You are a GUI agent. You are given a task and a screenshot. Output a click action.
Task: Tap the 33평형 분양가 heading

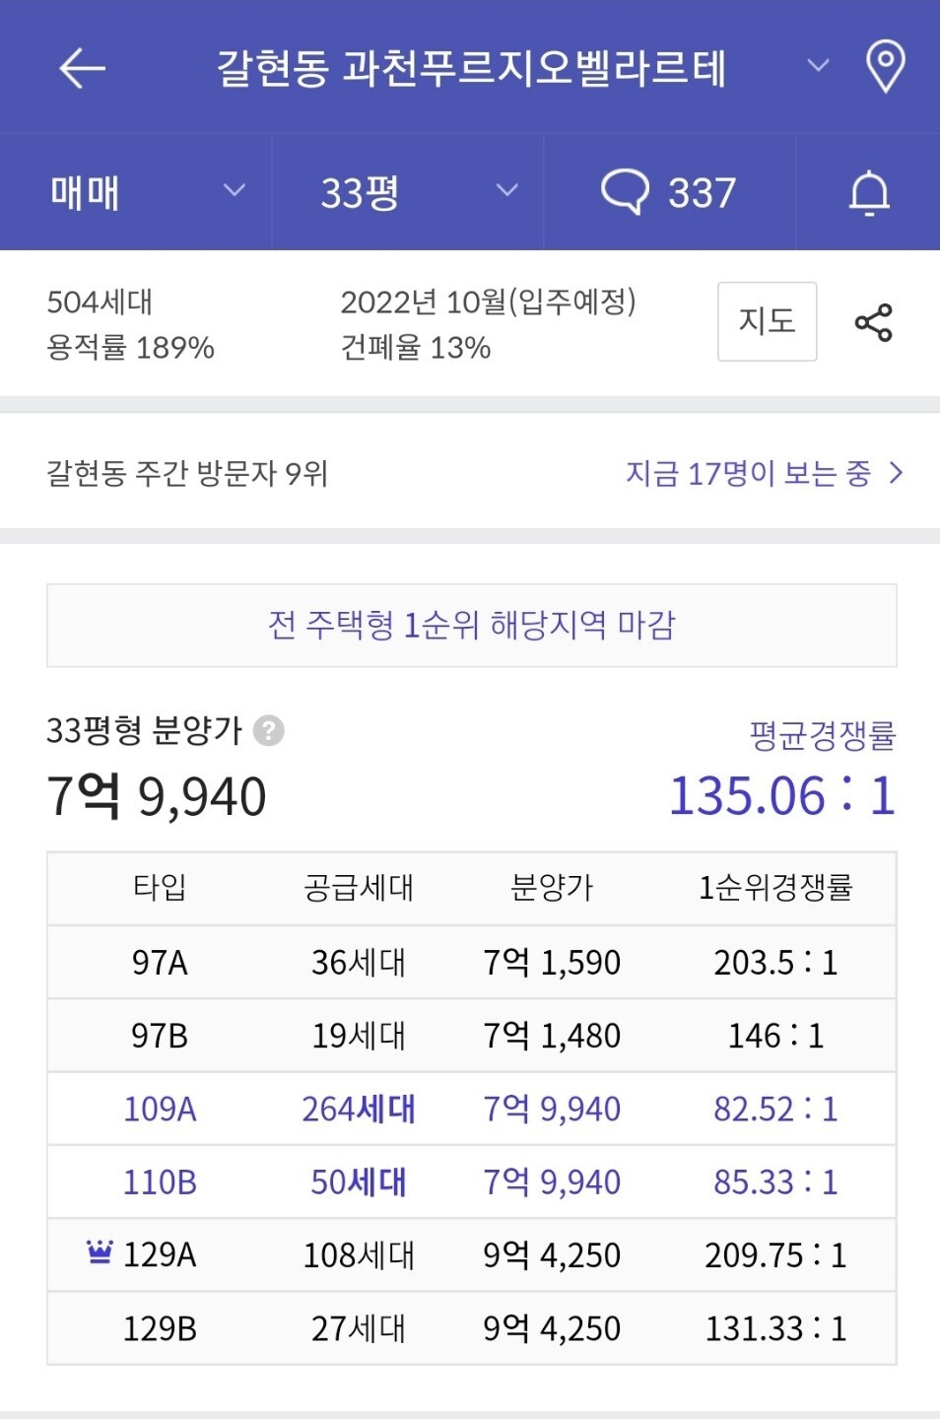pos(144,731)
